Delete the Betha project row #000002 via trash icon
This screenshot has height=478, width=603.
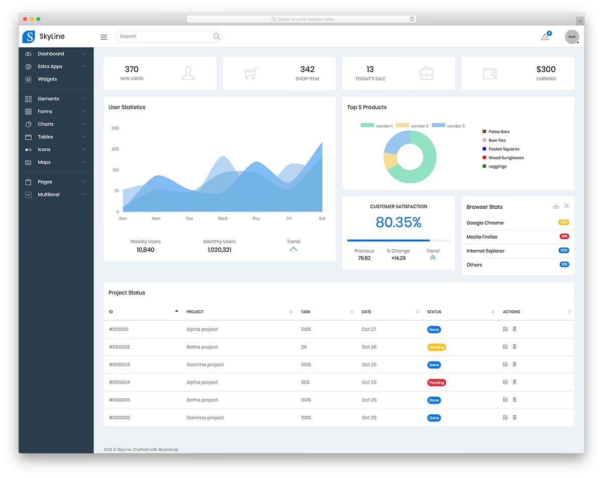tap(514, 346)
